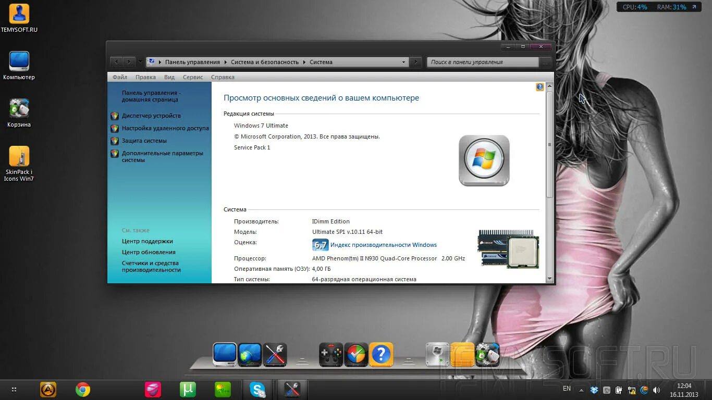This screenshot has width=712, height=400.
Task: Show hidden tray icons arrow
Action: tap(581, 390)
